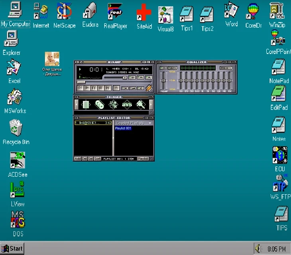The width and height of the screenshot is (291, 255).
Task: Open the equalizer PRESETS menu
Action: pos(226,68)
